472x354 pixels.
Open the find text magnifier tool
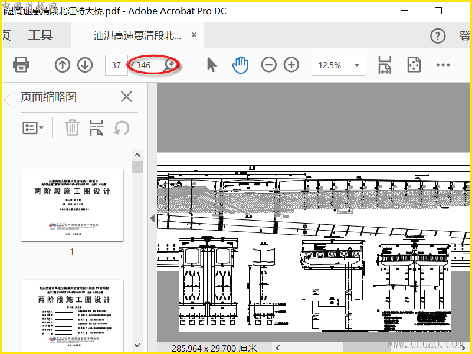pyautogui.click(x=170, y=65)
